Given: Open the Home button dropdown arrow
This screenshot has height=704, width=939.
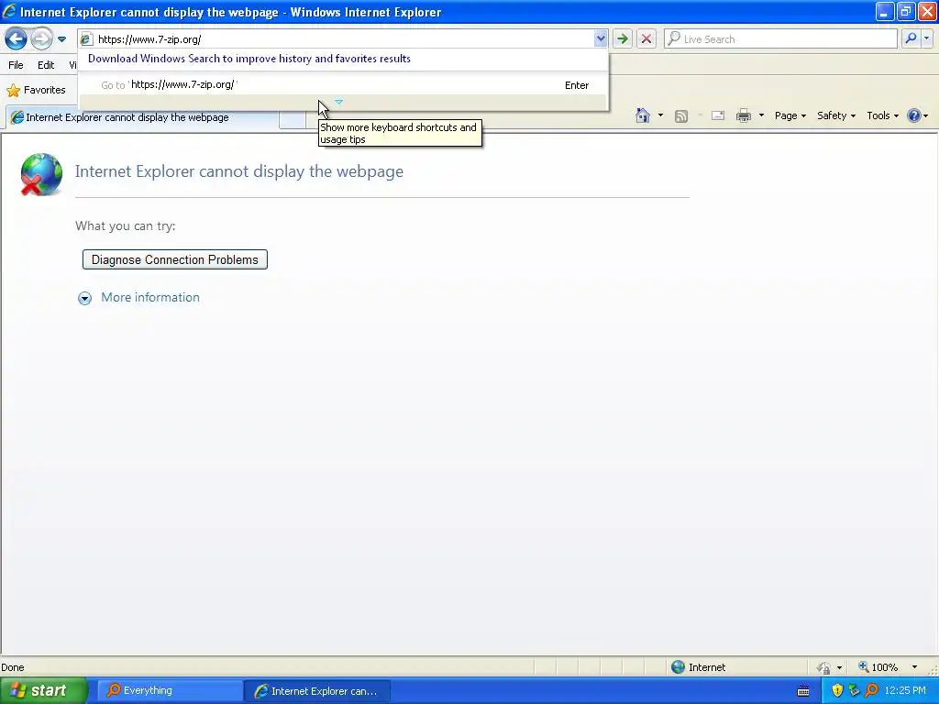Looking at the screenshot, I should click(x=660, y=115).
